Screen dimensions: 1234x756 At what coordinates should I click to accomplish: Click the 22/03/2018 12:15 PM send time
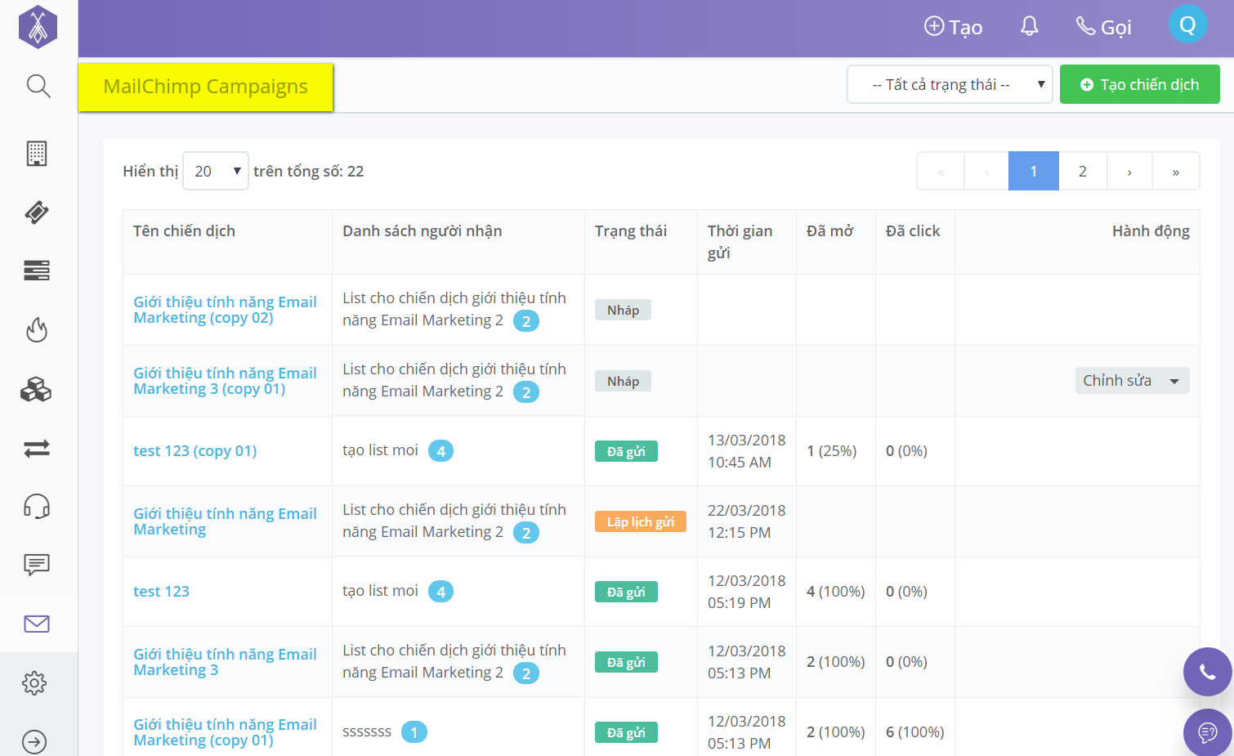(x=747, y=521)
